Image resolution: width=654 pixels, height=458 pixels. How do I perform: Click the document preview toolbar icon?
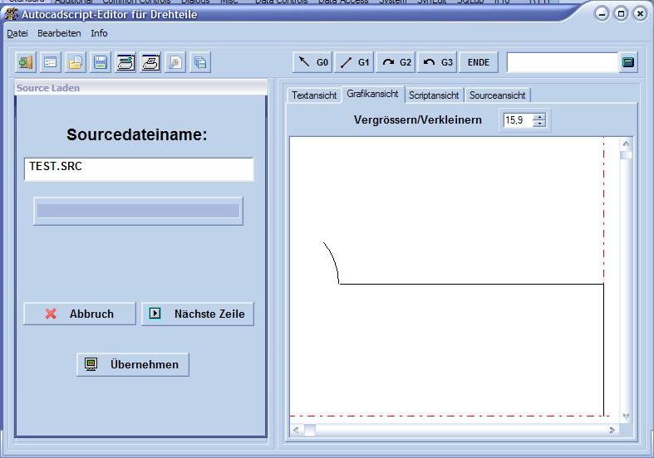click(x=175, y=62)
